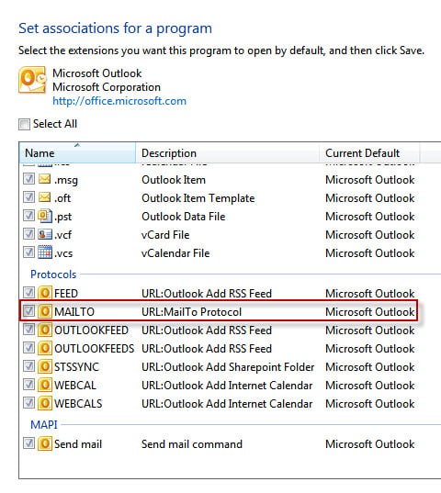441x493 pixels.
Task: Click the 'Outlook Item Template' description
Action: point(198,198)
